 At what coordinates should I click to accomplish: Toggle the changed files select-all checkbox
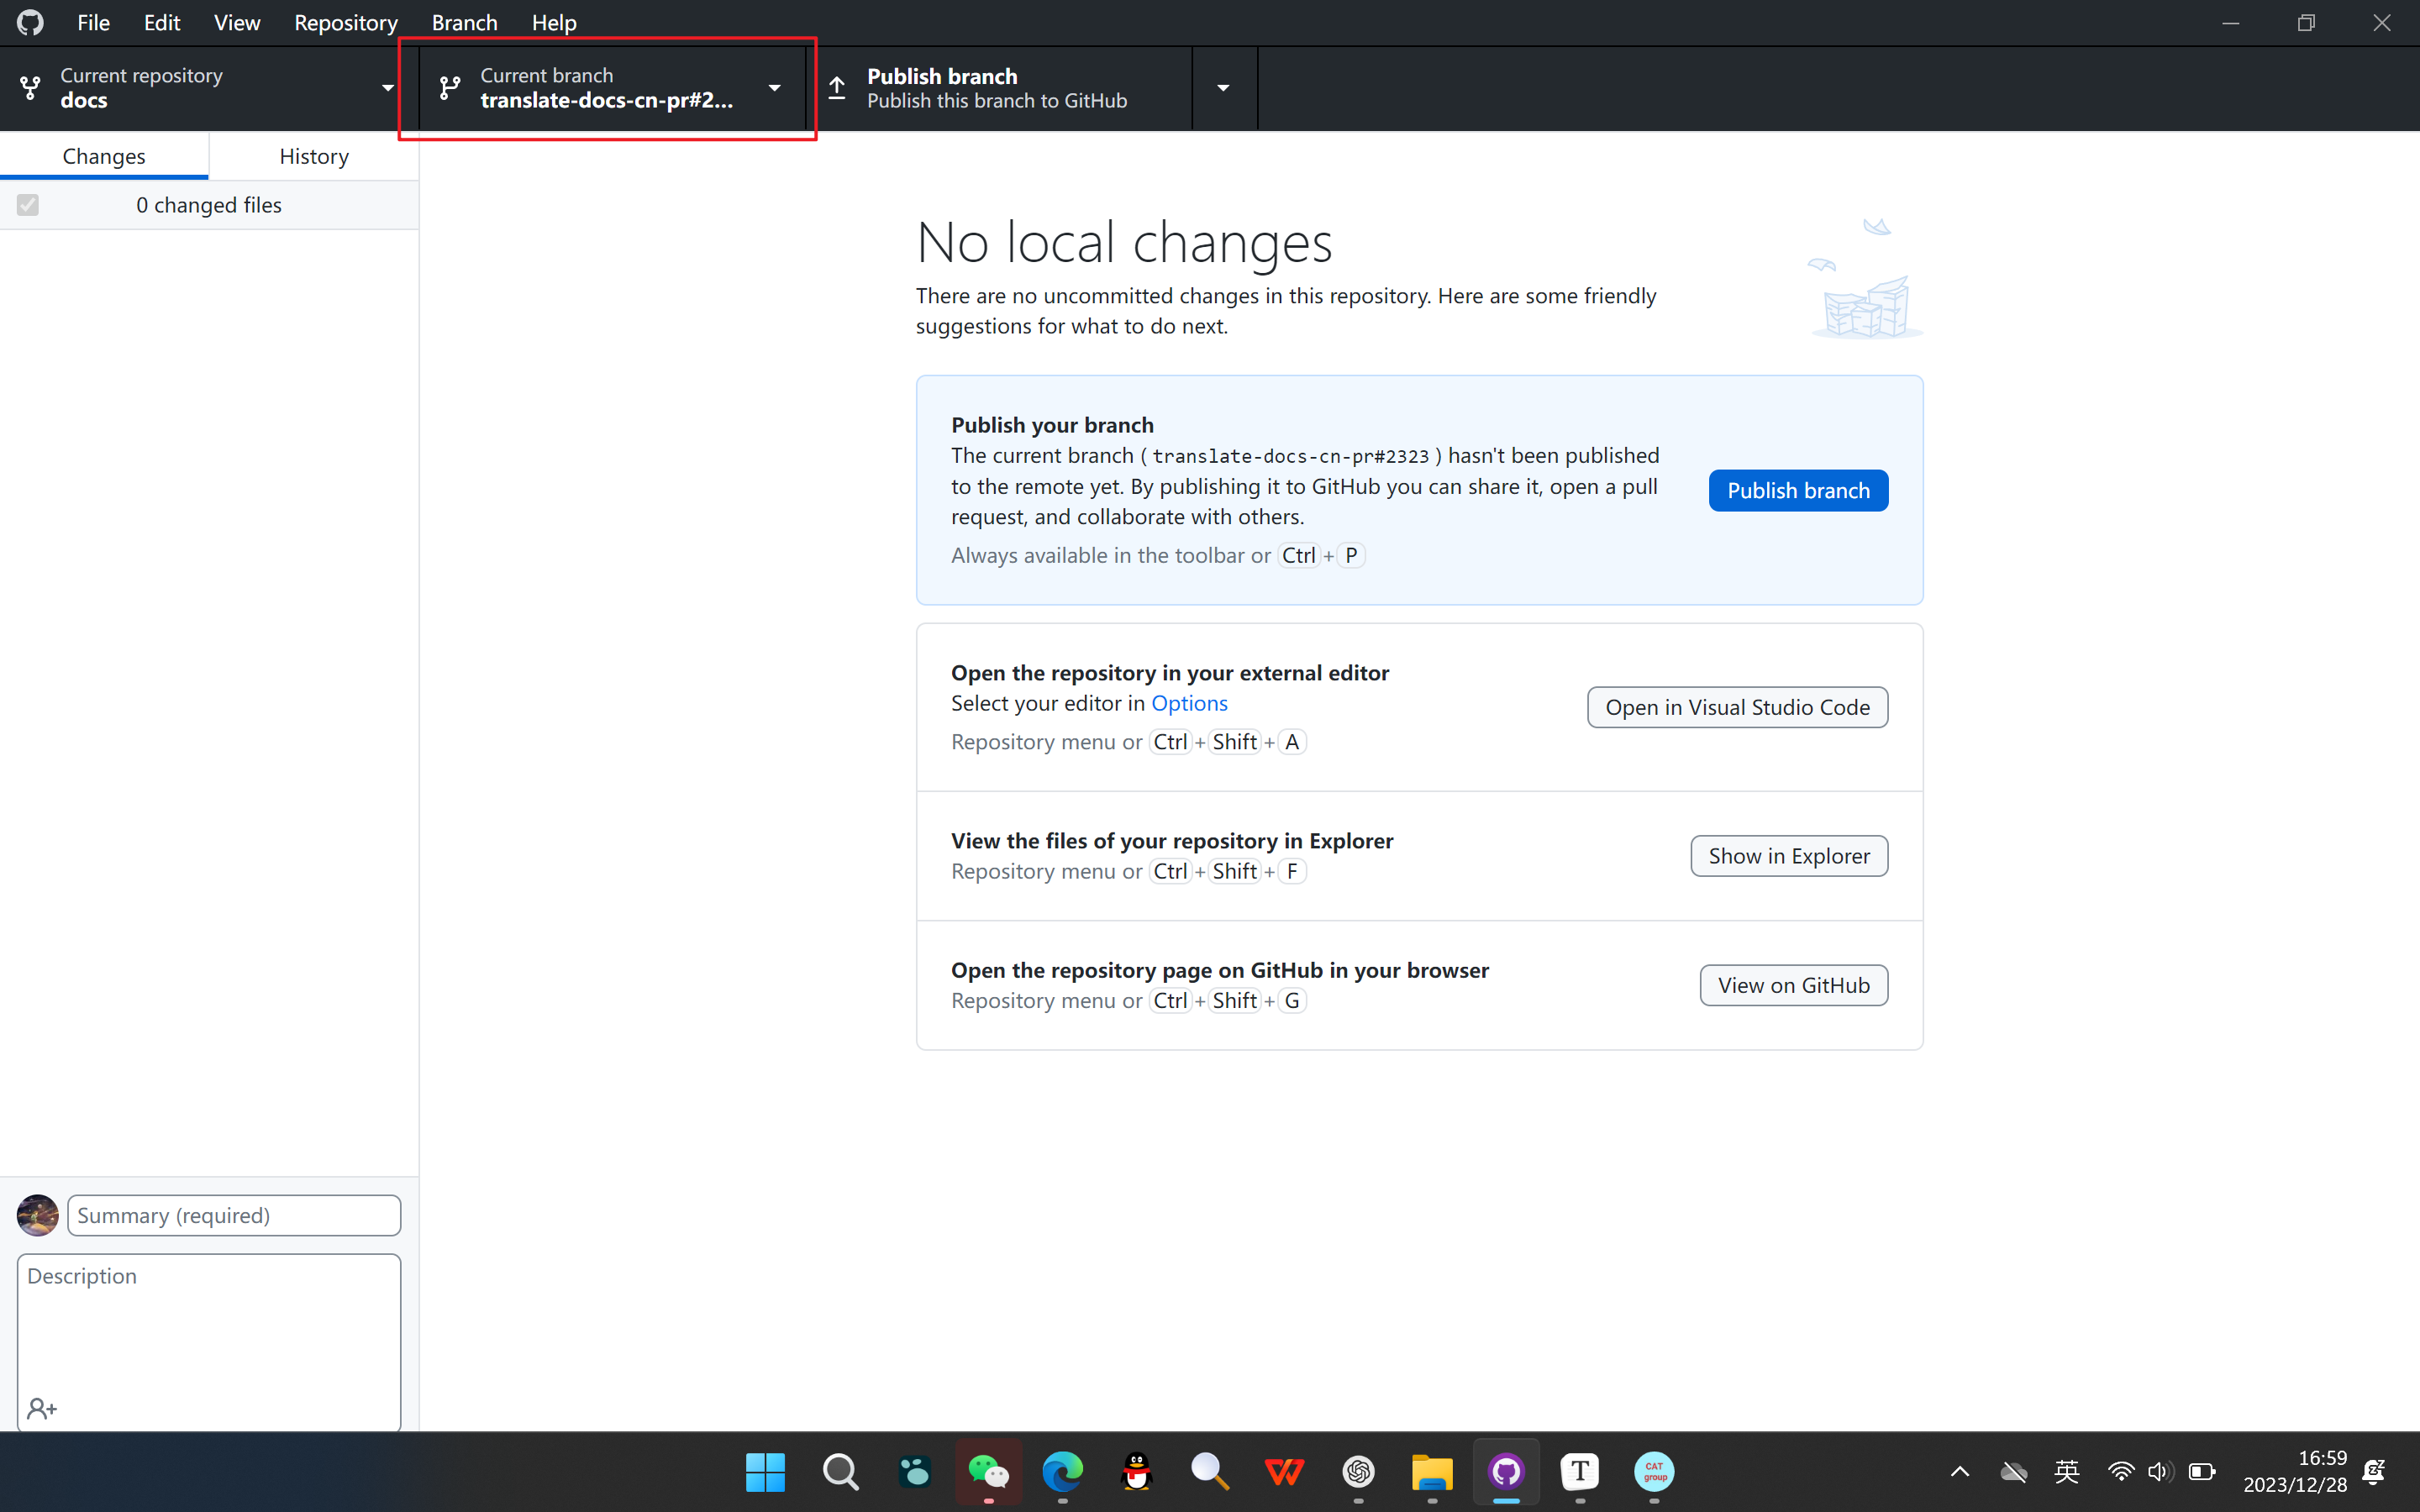[x=28, y=205]
